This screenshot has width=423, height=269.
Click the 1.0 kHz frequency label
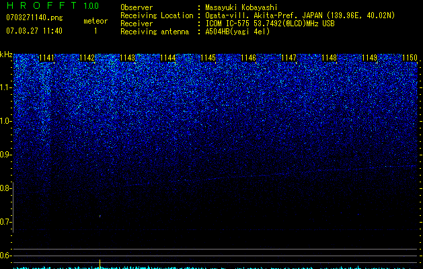pyautogui.click(x=5, y=121)
